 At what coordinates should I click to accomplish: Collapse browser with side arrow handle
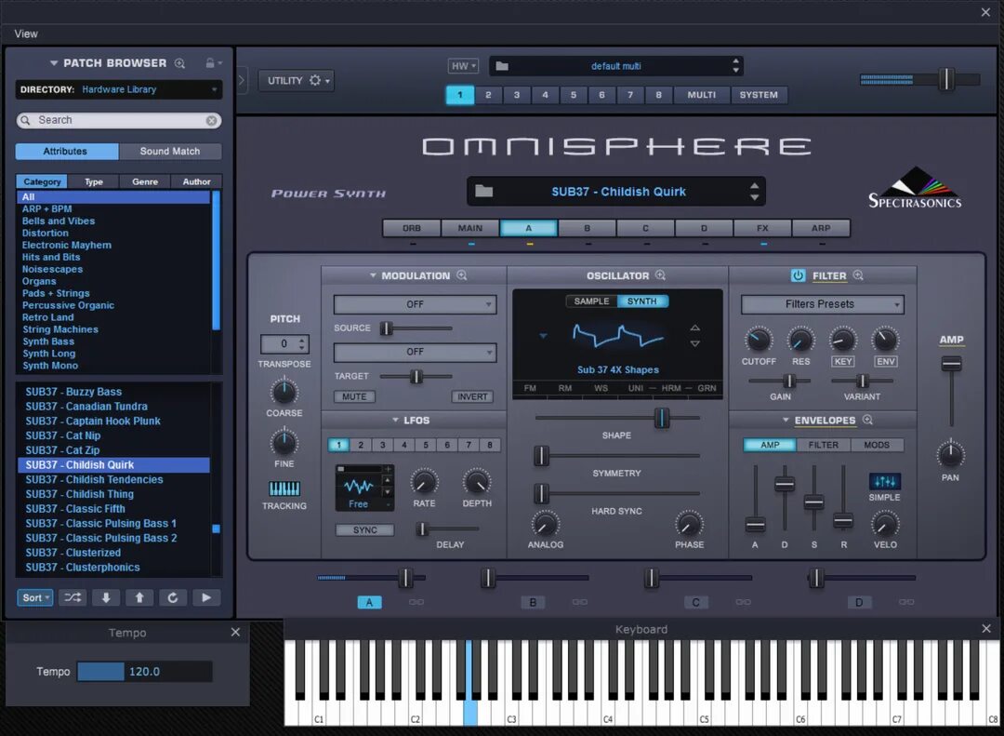click(242, 81)
